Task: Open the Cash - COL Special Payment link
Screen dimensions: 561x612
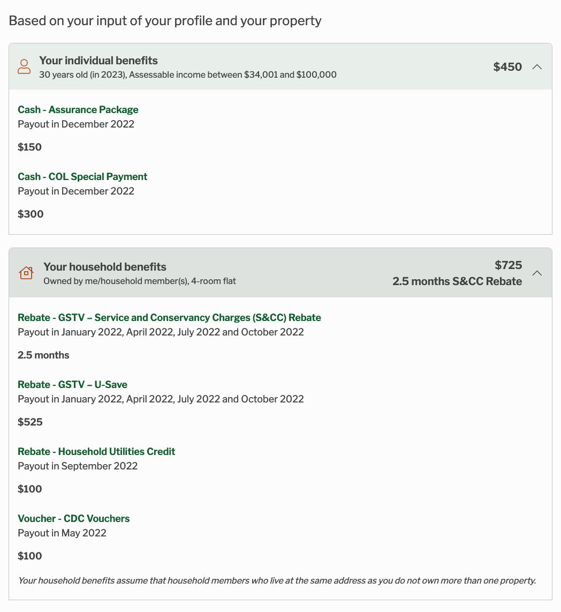Action: coord(82,177)
